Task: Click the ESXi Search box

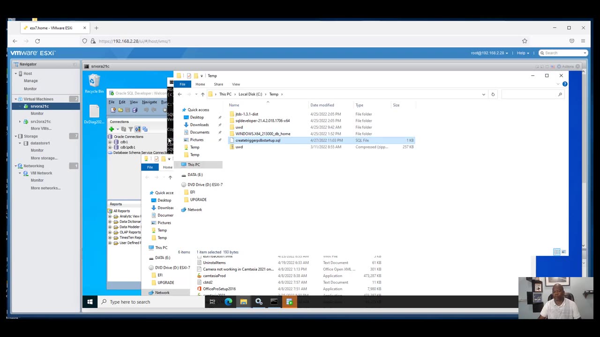Action: click(563, 53)
